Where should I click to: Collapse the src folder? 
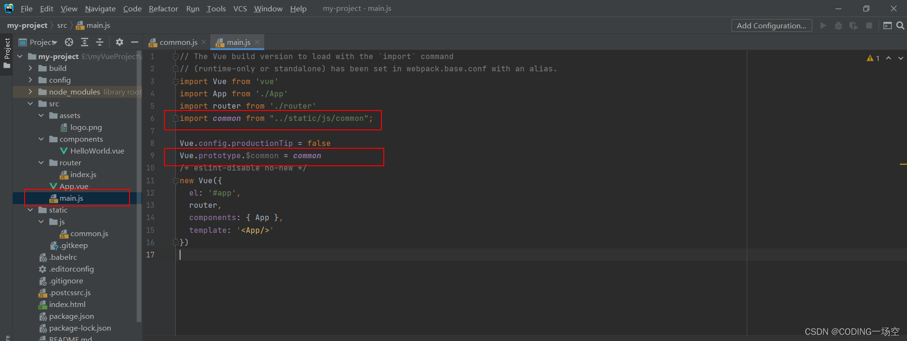30,103
